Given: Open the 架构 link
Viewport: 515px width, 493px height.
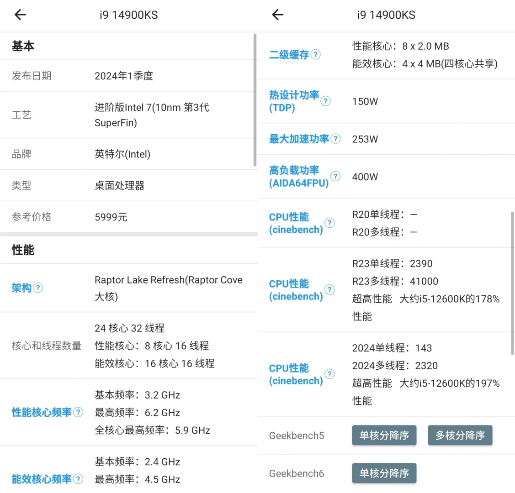Looking at the screenshot, I should 22,288.
